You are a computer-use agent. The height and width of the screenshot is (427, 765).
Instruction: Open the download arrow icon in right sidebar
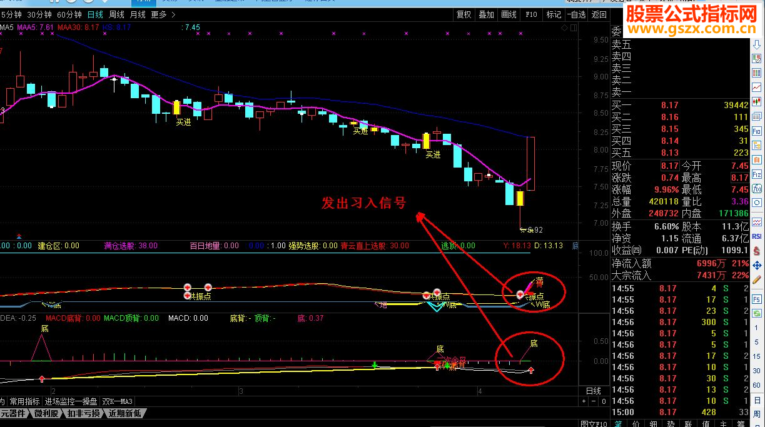pyautogui.click(x=756, y=44)
